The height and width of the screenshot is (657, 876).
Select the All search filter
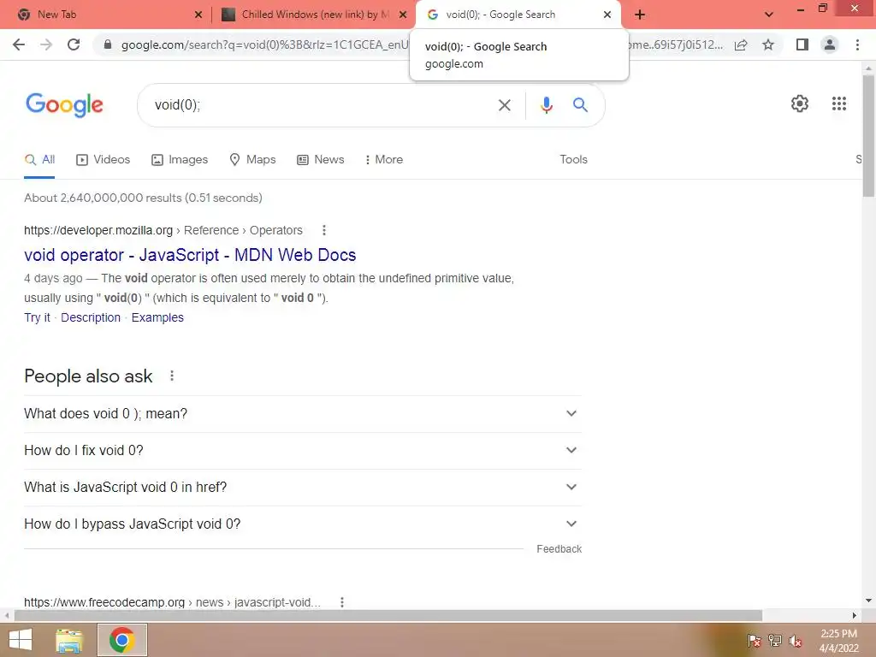[x=39, y=160]
